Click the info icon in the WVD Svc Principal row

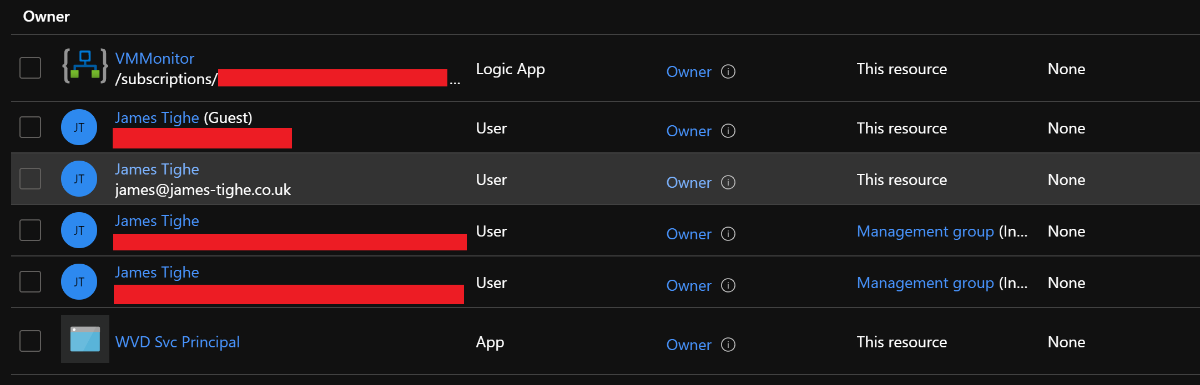(728, 345)
